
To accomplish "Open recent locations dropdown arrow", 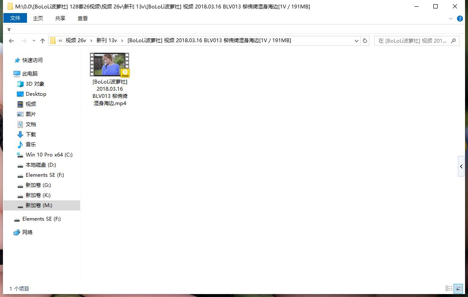I will click(x=34, y=41).
